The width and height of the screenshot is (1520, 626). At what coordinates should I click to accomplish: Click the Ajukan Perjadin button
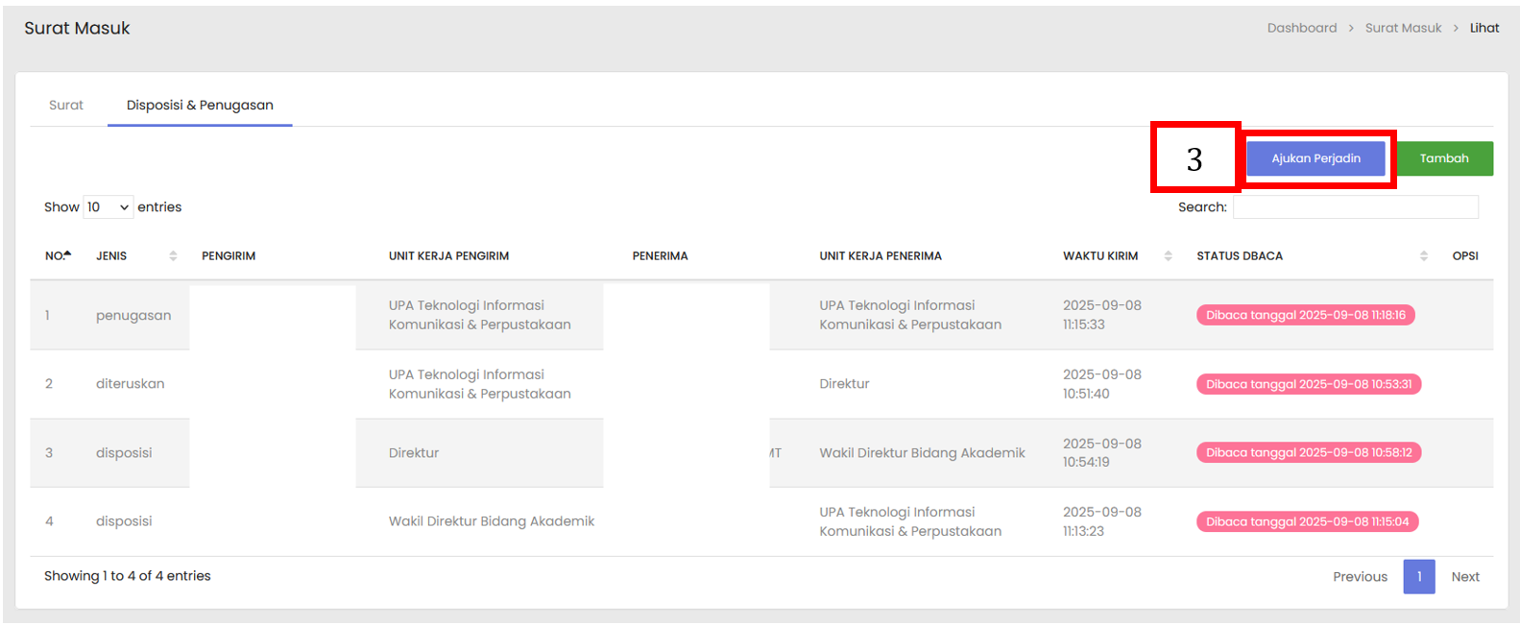(x=1315, y=158)
